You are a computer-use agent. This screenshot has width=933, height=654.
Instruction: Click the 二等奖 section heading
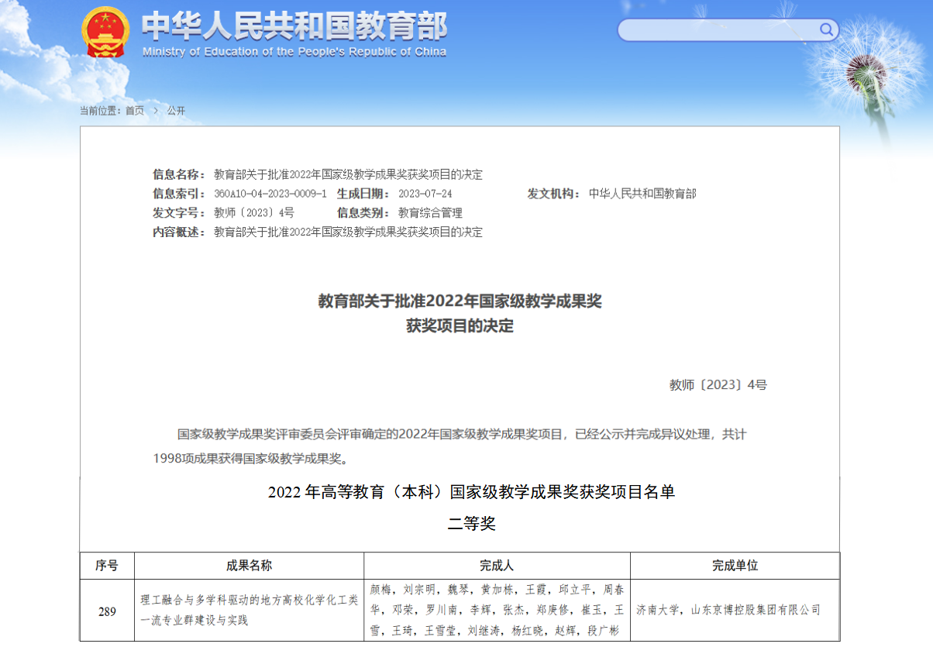click(x=471, y=525)
